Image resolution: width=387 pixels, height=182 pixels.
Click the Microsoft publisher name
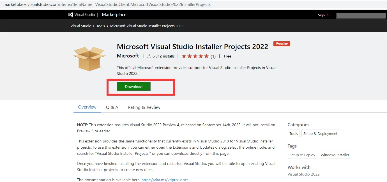[128, 56]
